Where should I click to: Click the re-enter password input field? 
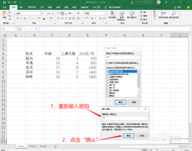point(125,118)
